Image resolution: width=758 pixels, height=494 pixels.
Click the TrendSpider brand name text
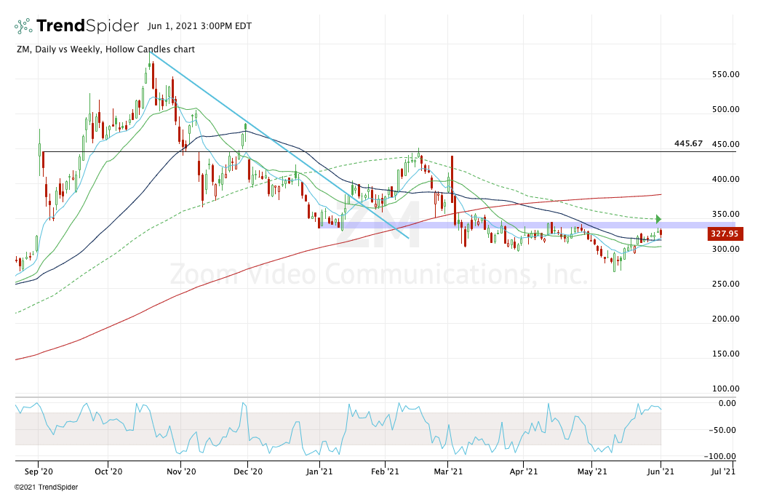pos(87,26)
